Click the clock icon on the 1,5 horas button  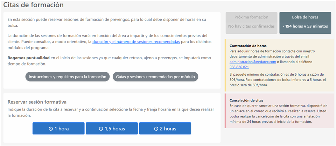point(101,129)
